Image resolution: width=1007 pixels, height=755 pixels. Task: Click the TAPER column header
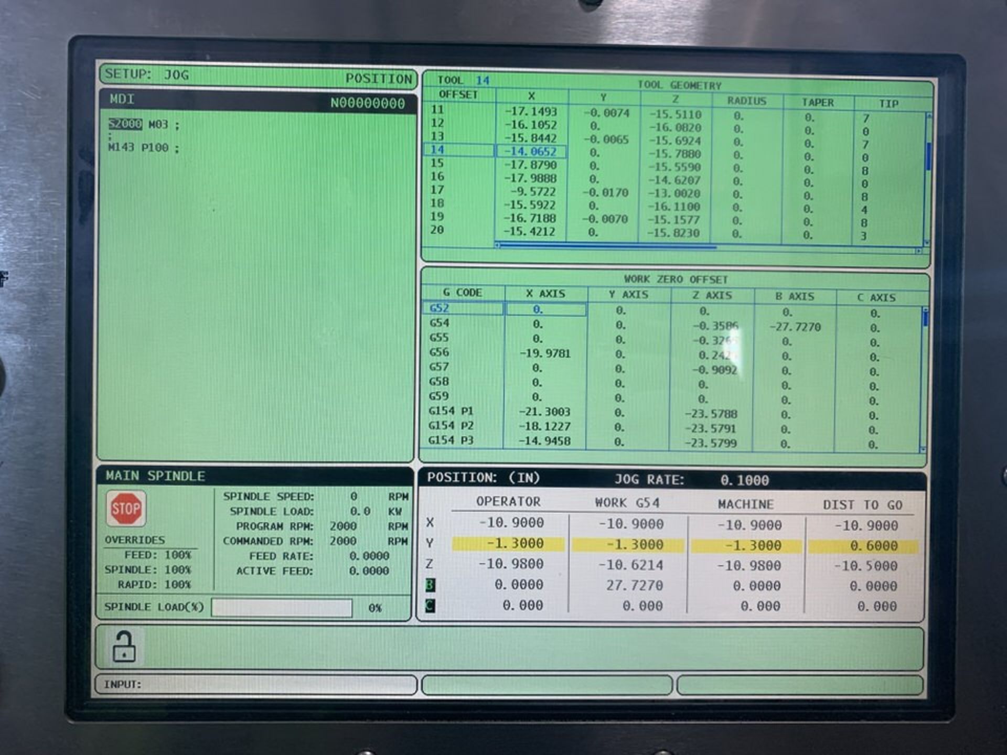pyautogui.click(x=818, y=102)
